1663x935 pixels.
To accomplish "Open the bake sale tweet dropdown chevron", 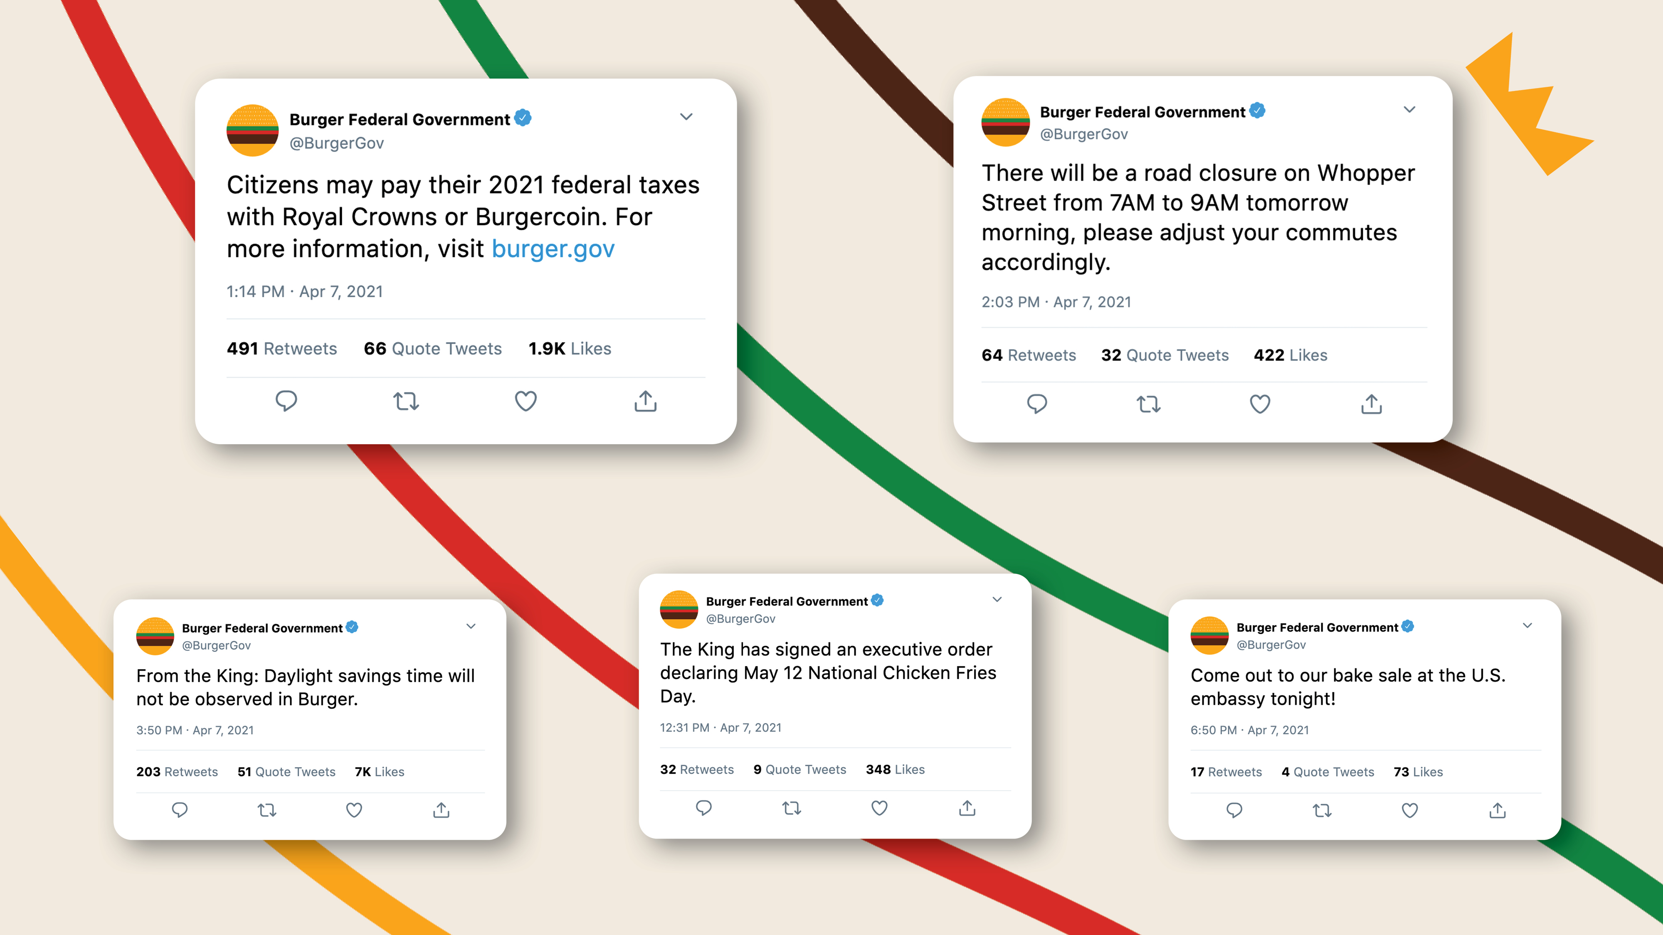I will pos(1527,625).
